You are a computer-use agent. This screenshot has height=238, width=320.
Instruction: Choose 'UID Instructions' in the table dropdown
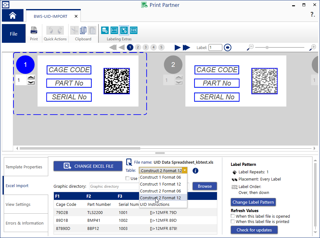(155, 205)
